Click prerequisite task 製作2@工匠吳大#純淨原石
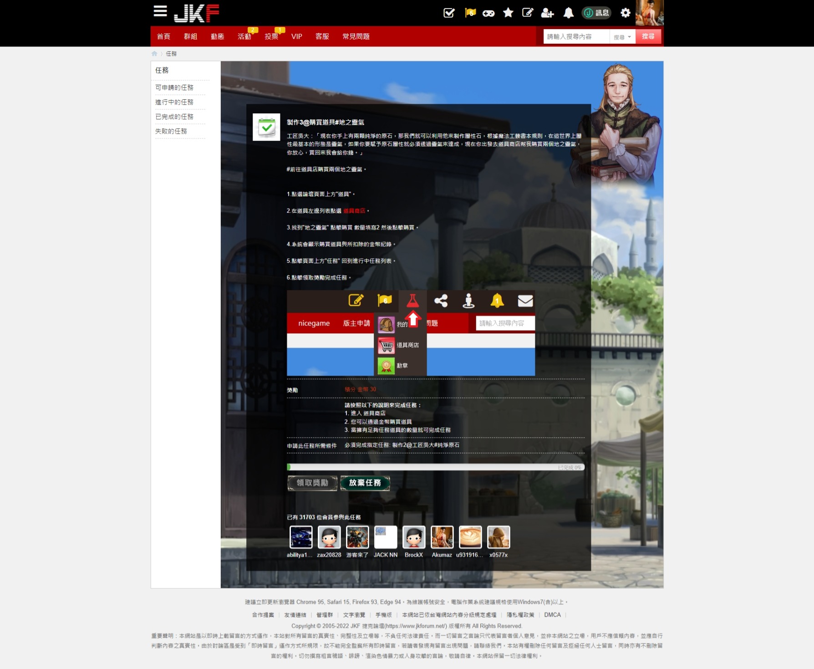This screenshot has width=814, height=669. click(426, 445)
